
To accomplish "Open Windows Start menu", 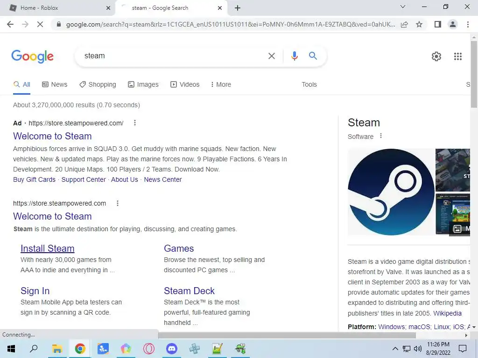I will click(11, 349).
